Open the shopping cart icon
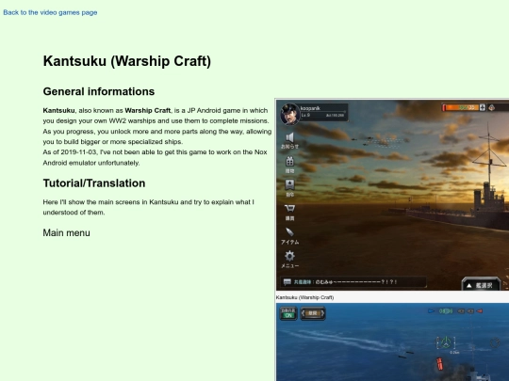Viewport: 509px width, 381px height. pyautogui.click(x=289, y=208)
